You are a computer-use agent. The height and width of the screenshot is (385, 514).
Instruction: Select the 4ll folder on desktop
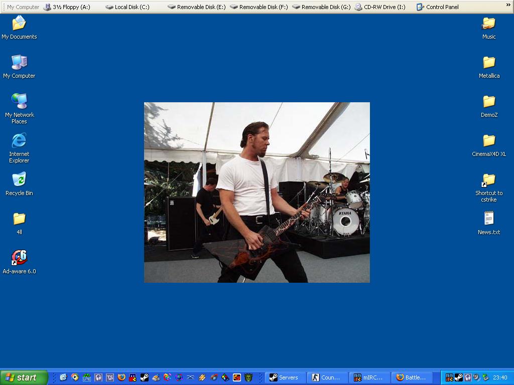19,223
